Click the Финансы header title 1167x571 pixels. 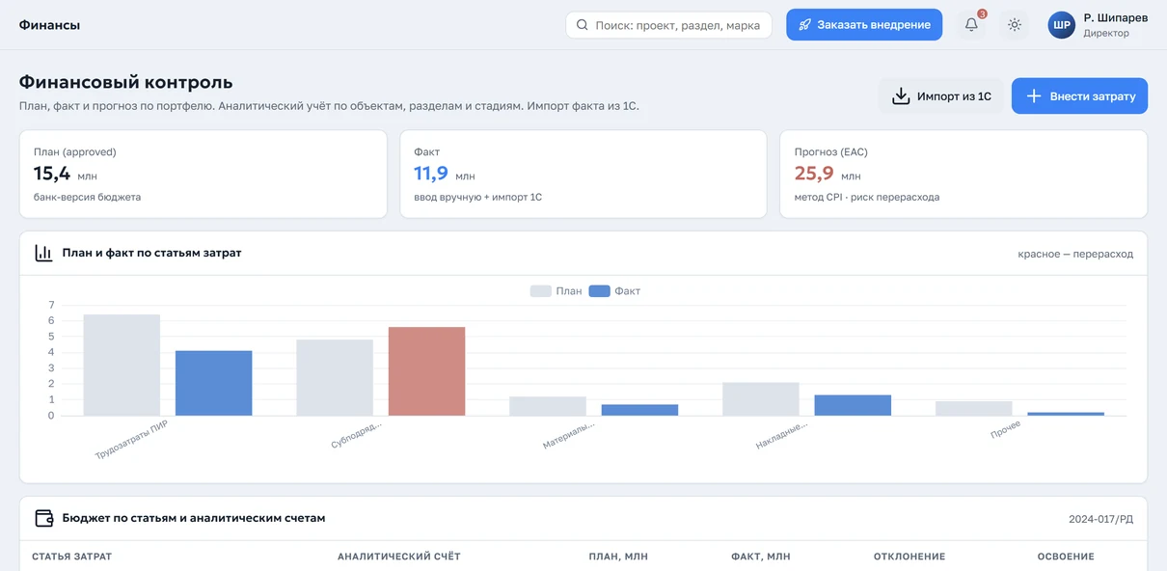click(49, 25)
